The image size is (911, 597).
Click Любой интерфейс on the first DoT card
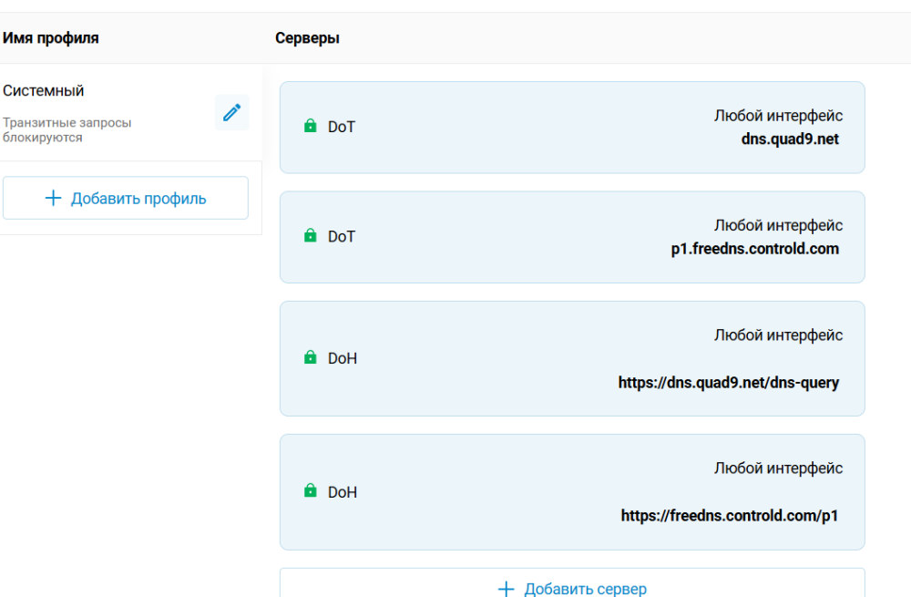click(778, 116)
